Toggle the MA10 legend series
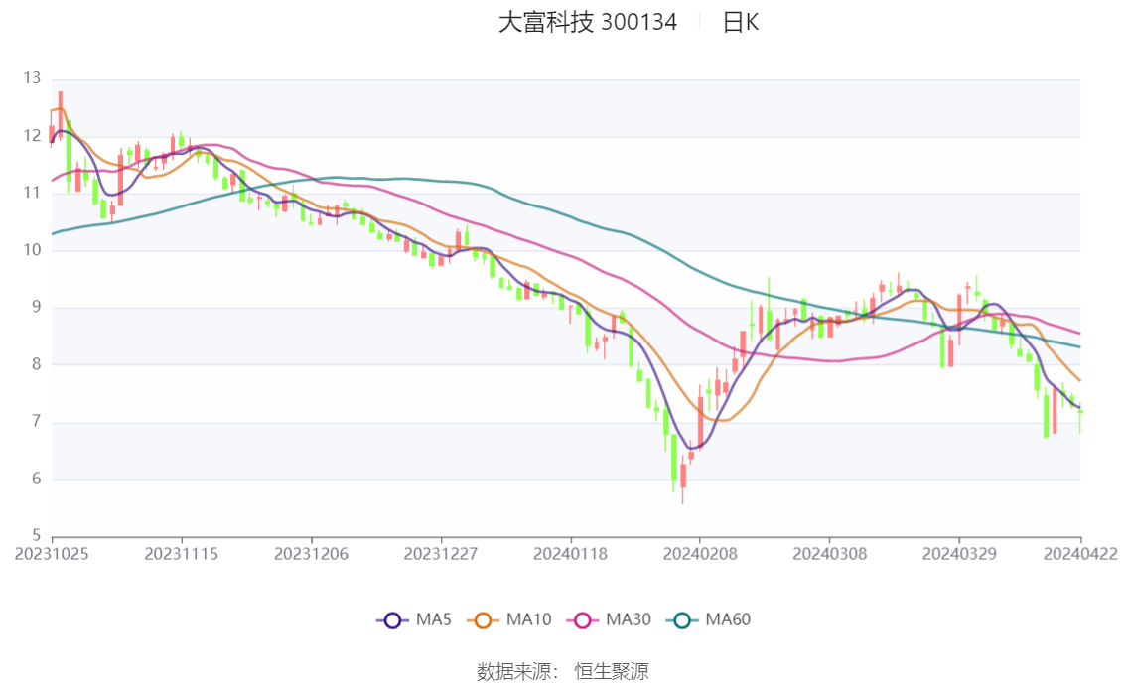 click(509, 620)
